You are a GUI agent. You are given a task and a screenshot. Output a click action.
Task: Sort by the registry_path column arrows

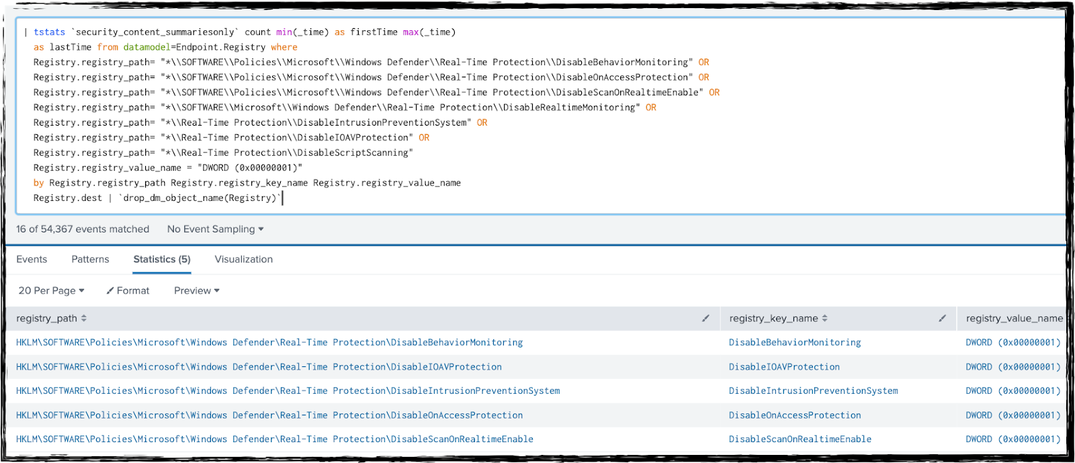84,319
